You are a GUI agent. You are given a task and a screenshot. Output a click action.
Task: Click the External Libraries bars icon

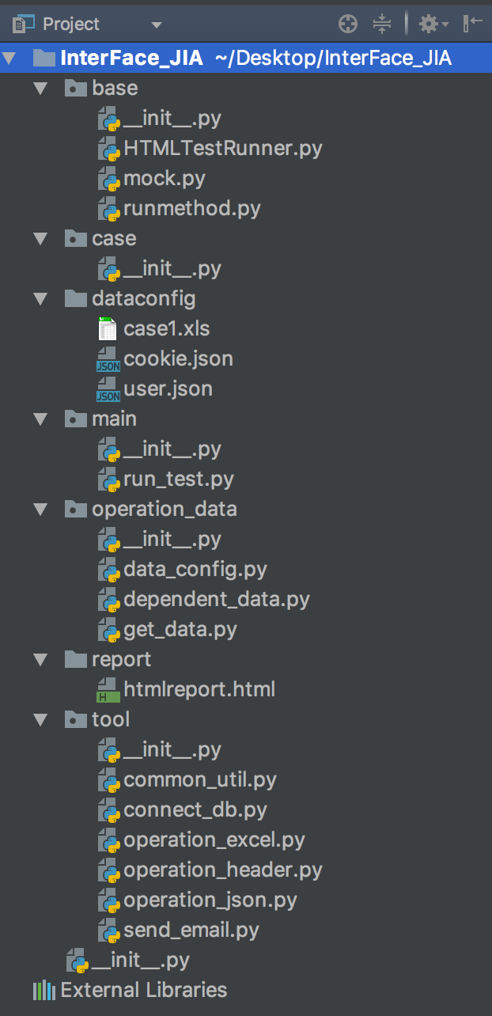click(44, 990)
